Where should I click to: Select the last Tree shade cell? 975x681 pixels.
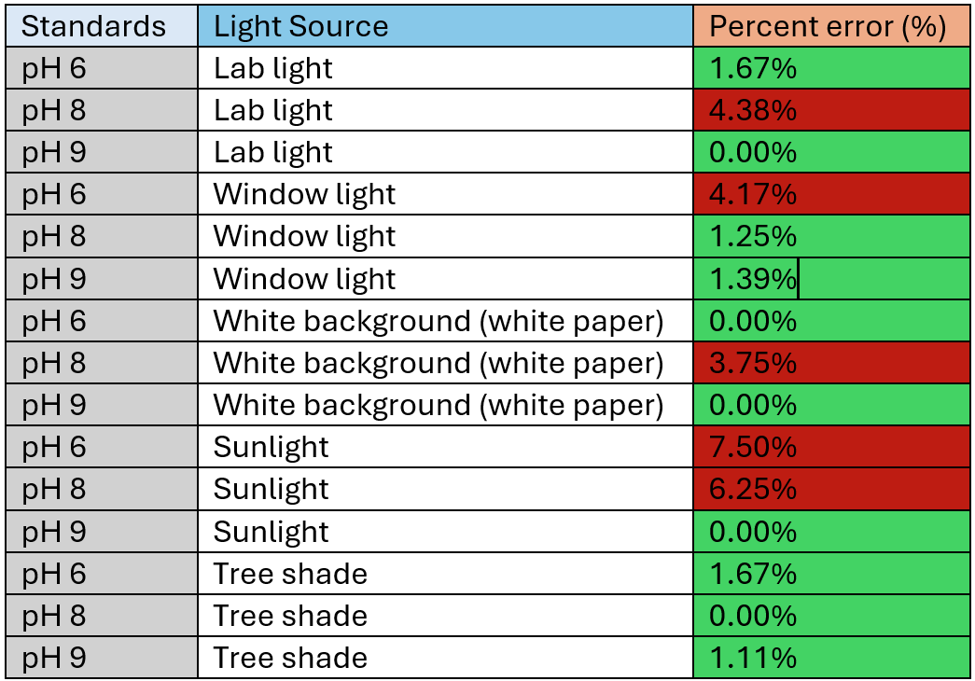(445, 658)
